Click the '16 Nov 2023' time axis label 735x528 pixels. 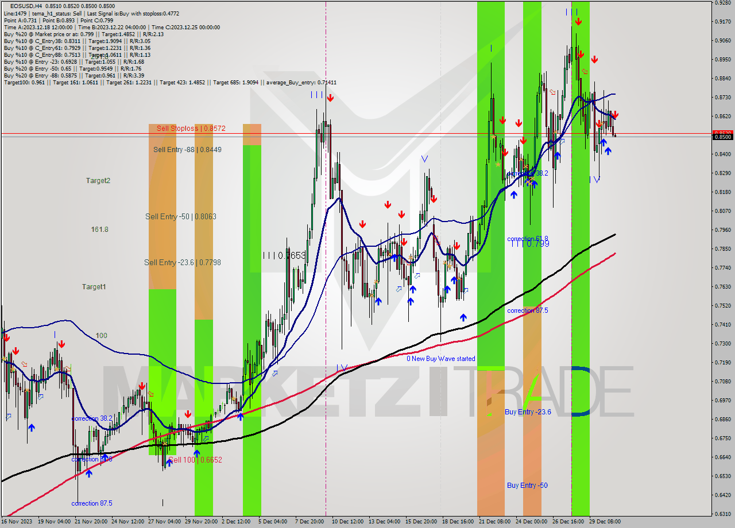[x=17, y=522]
